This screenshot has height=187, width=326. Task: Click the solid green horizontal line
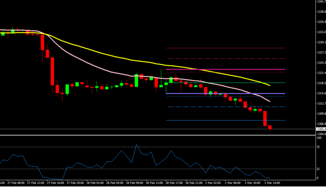coord(226,83)
